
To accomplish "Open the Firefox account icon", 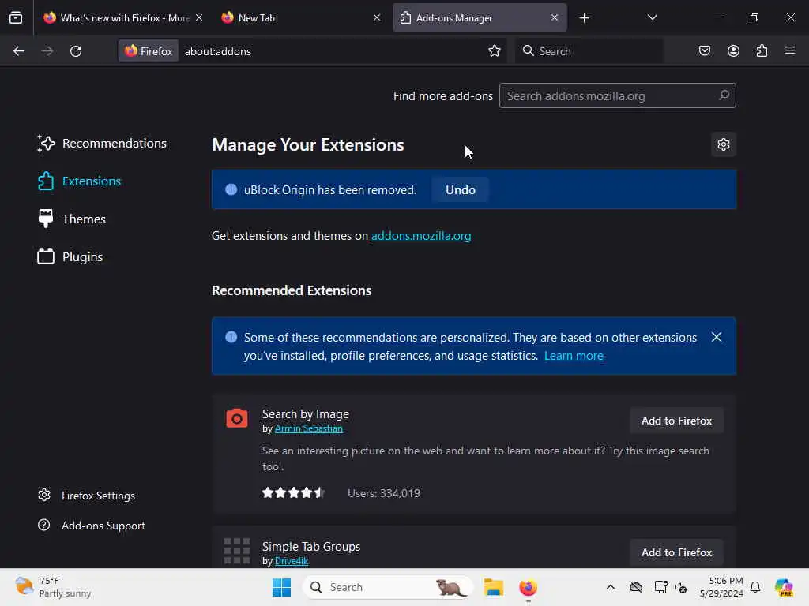I will pyautogui.click(x=733, y=50).
